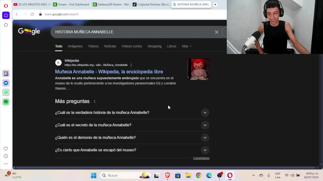This screenshot has height=181, width=323.
Task: Open JNJ stocks widget
Action: [13, 175]
